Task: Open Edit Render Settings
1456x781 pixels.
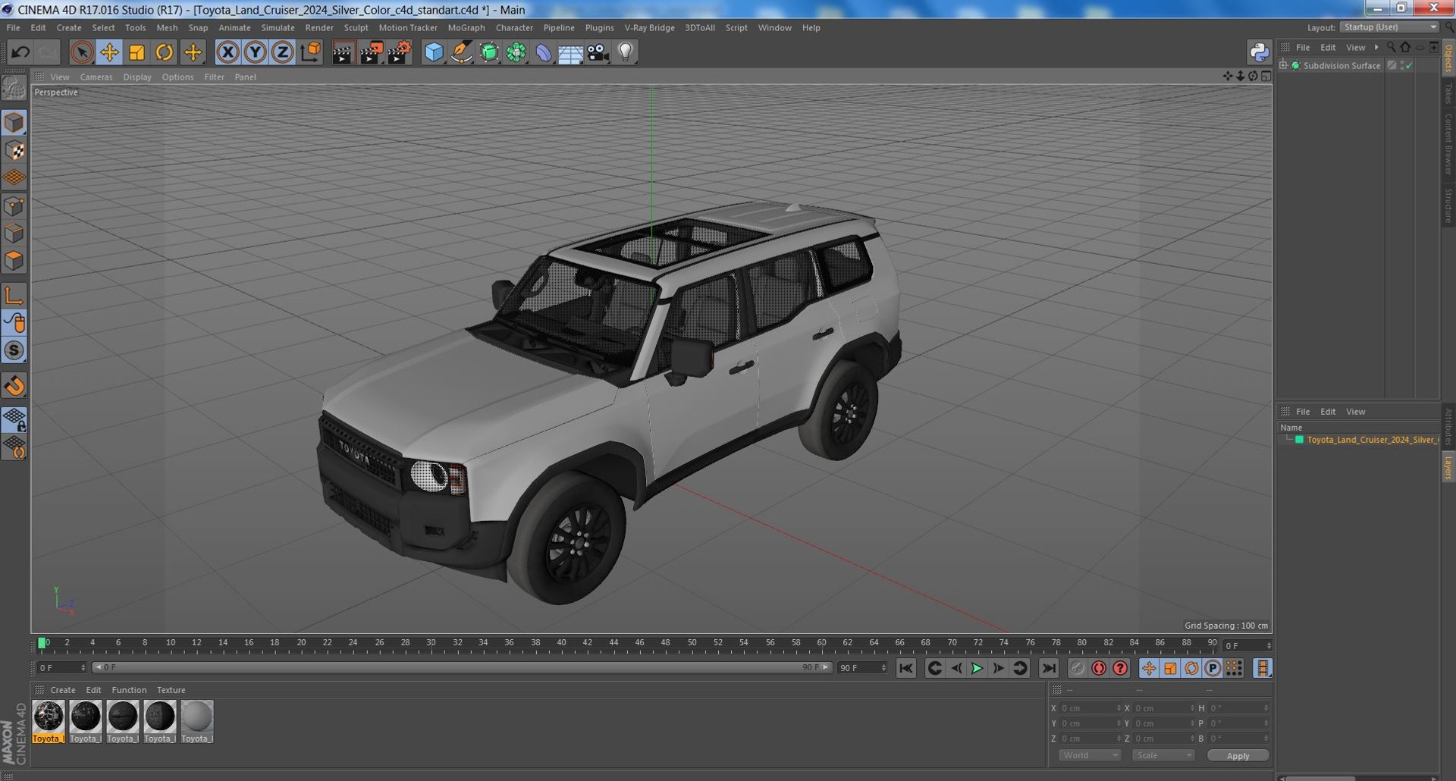Action: point(399,52)
